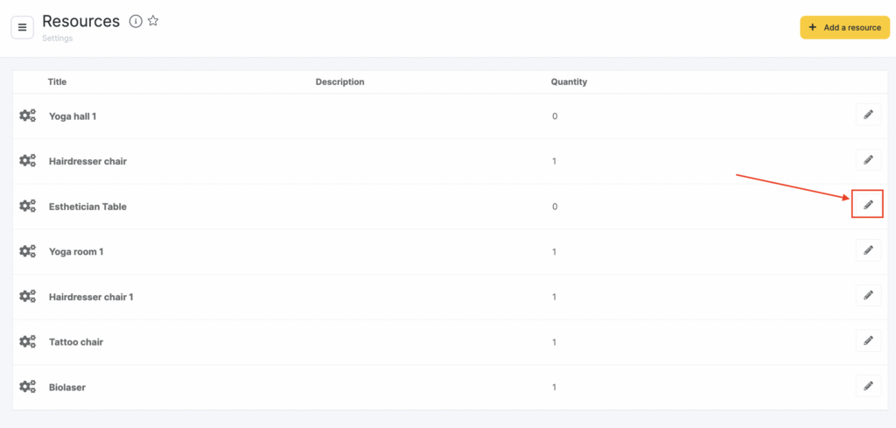The image size is (896, 428).
Task: Edit the Hairdresser chair resource
Action: pos(867,160)
